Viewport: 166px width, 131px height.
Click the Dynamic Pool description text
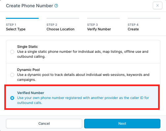(83, 77)
